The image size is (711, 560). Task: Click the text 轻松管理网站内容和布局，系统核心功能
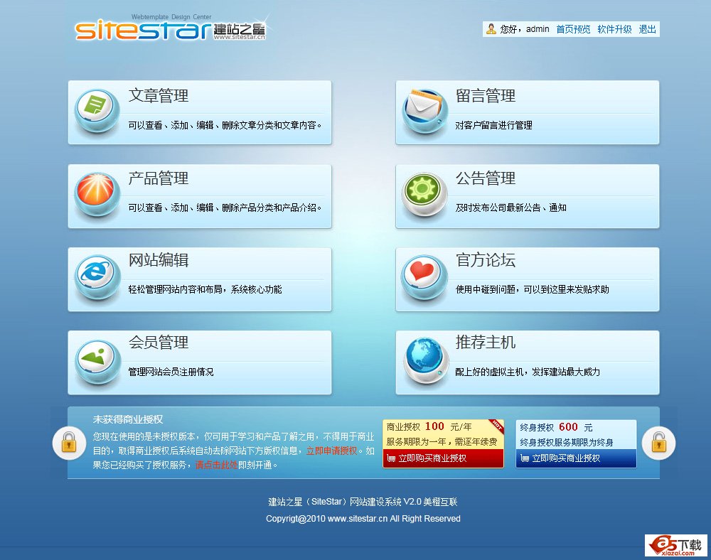click(x=205, y=289)
